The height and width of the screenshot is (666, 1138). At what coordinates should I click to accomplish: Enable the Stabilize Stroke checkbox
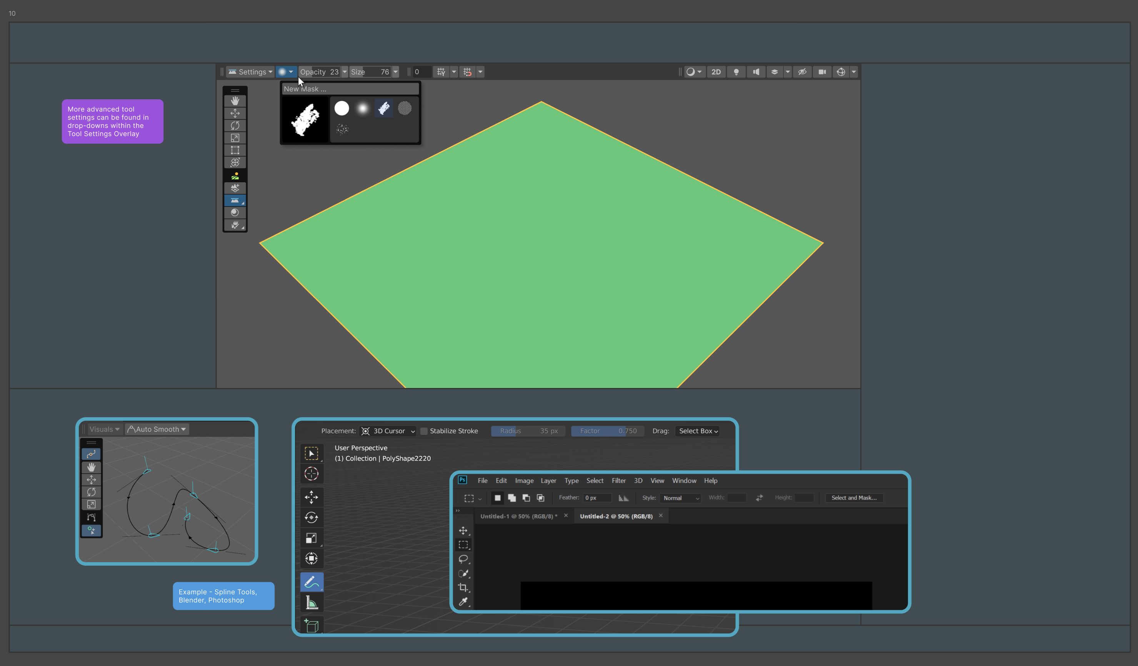pyautogui.click(x=423, y=431)
